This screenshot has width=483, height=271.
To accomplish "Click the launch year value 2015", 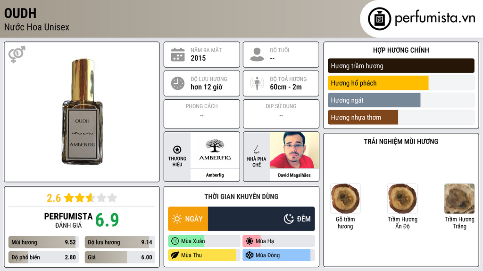I will pos(198,58).
